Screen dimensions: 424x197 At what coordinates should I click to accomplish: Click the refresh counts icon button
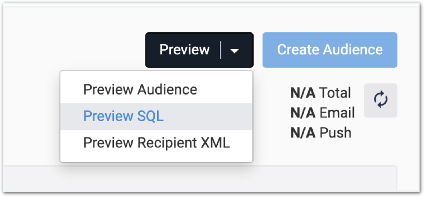pyautogui.click(x=381, y=100)
